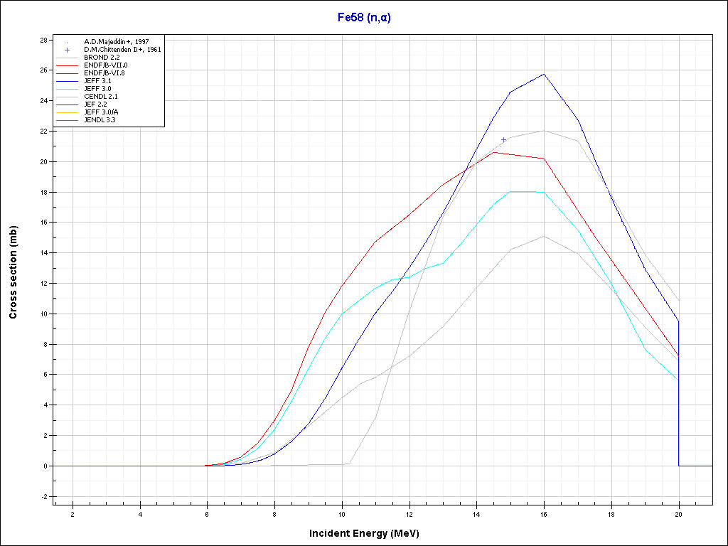Click the x-axis tick label 20
The height and width of the screenshot is (546, 728).
(x=678, y=513)
